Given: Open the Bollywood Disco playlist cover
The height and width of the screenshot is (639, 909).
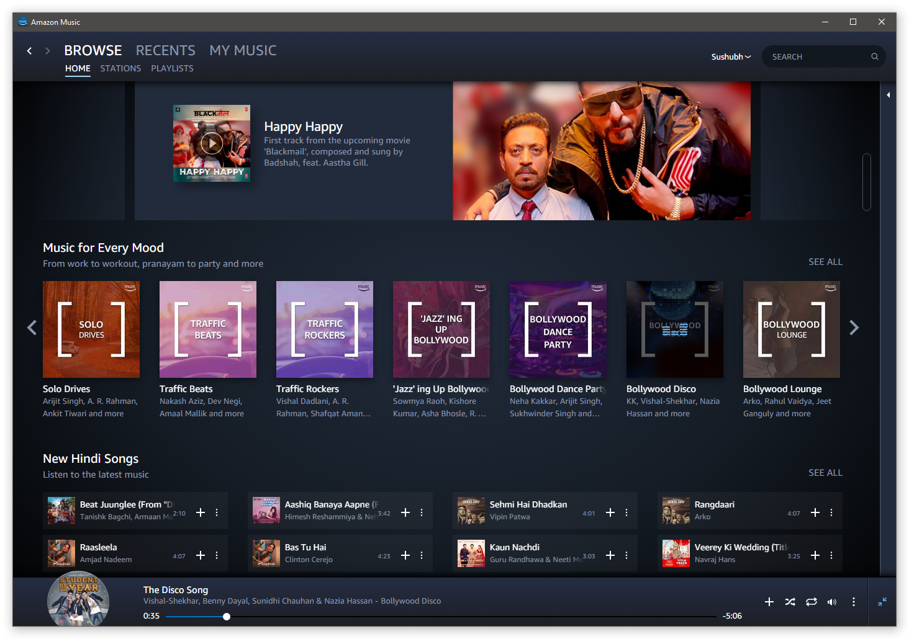Looking at the screenshot, I should 675,329.
